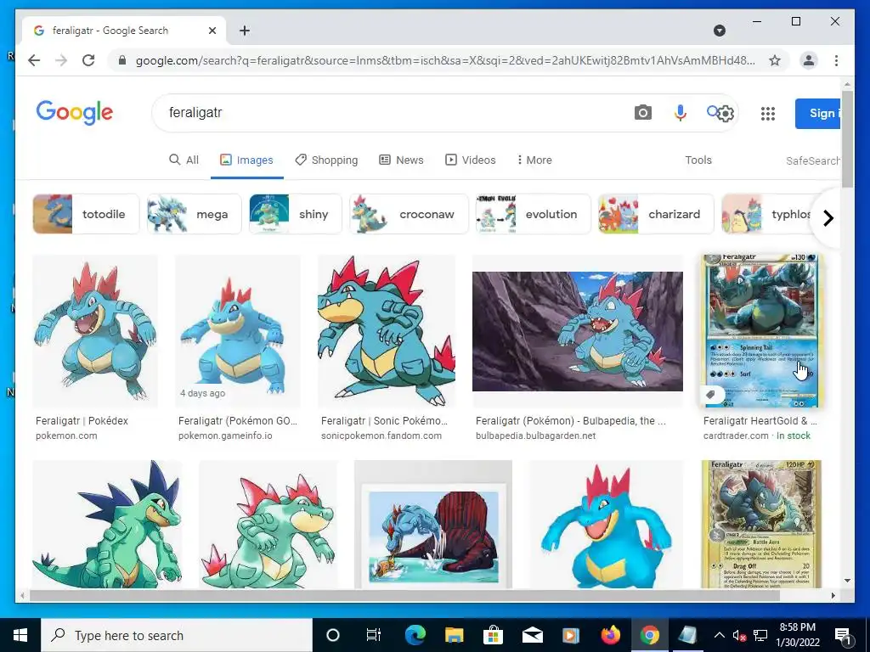
Task: Select the Images tab
Action: [x=247, y=160]
